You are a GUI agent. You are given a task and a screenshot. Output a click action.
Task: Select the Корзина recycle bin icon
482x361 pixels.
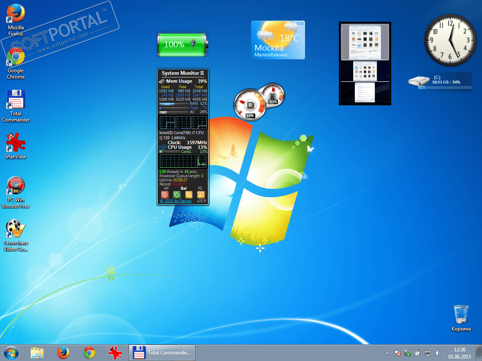(461, 318)
